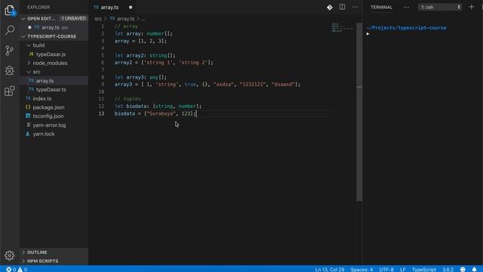The height and width of the screenshot is (272, 483).
Task: Click the EXPLORER panel title
Action: [x=38, y=7]
